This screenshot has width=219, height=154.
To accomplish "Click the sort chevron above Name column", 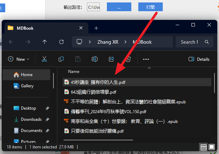I will (149, 68).
